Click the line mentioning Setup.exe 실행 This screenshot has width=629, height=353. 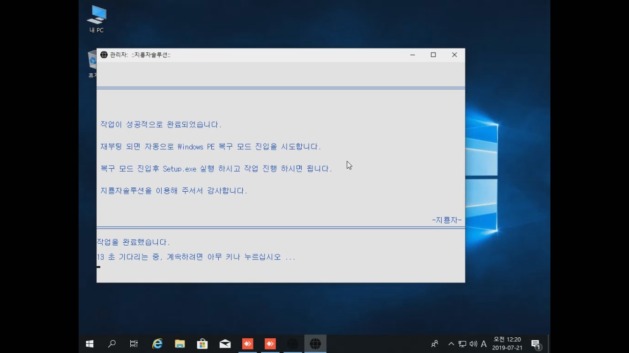click(216, 169)
